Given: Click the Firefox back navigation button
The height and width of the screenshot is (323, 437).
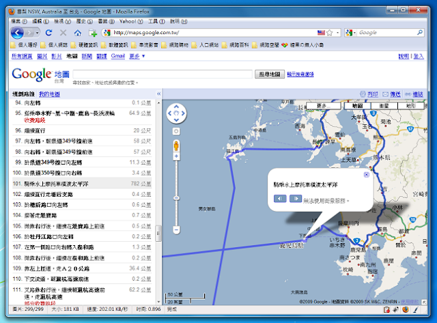Looking at the screenshot, I should (17, 33).
